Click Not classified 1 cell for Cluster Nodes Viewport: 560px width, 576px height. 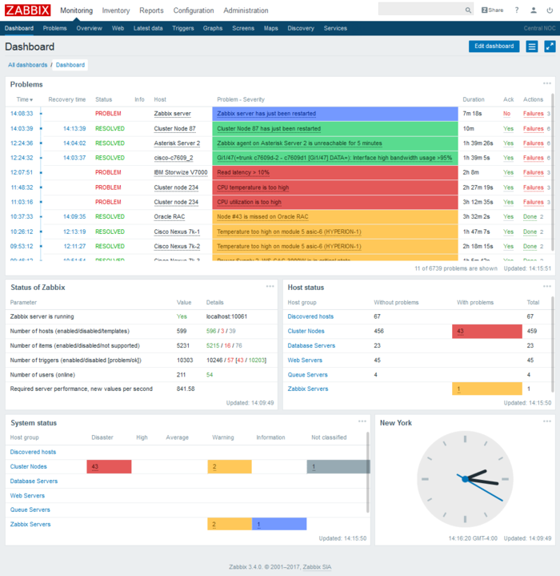338,466
